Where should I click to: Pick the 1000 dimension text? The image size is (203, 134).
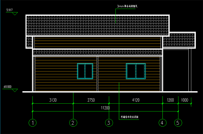(x=184, y=100)
